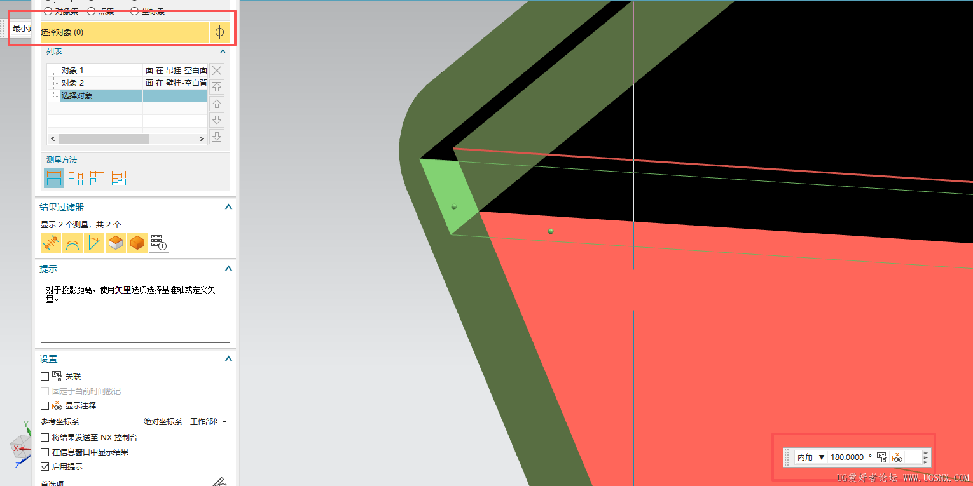973x486 pixels.
Task: Select the 点集 radio button
Action: 91,11
